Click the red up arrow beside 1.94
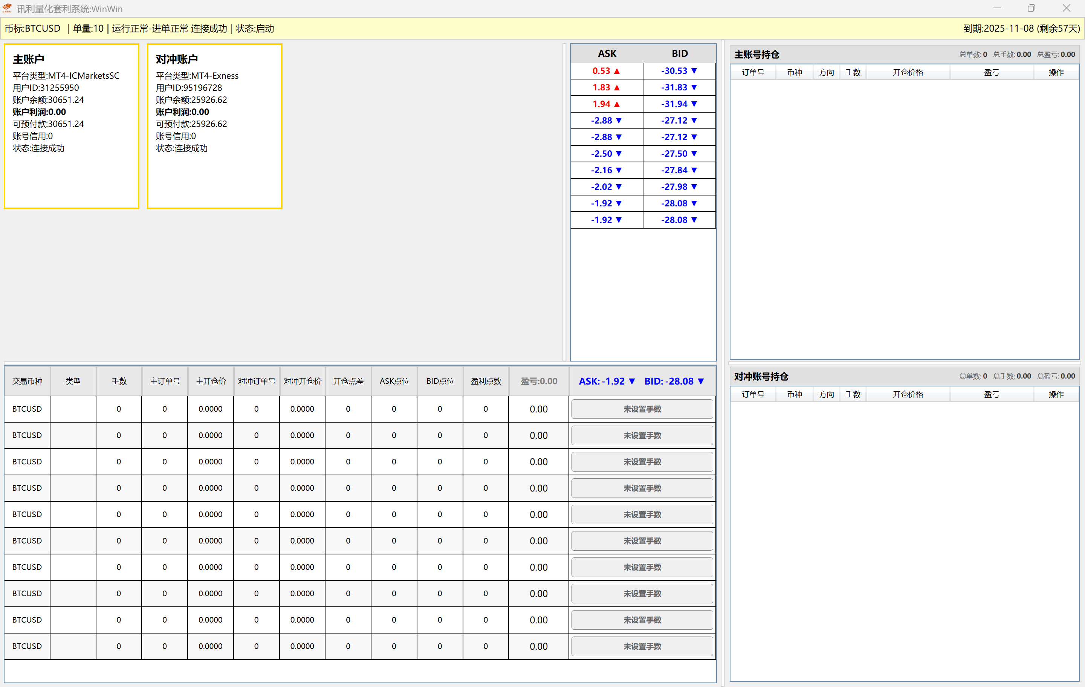This screenshot has height=687, width=1085. pos(617,104)
